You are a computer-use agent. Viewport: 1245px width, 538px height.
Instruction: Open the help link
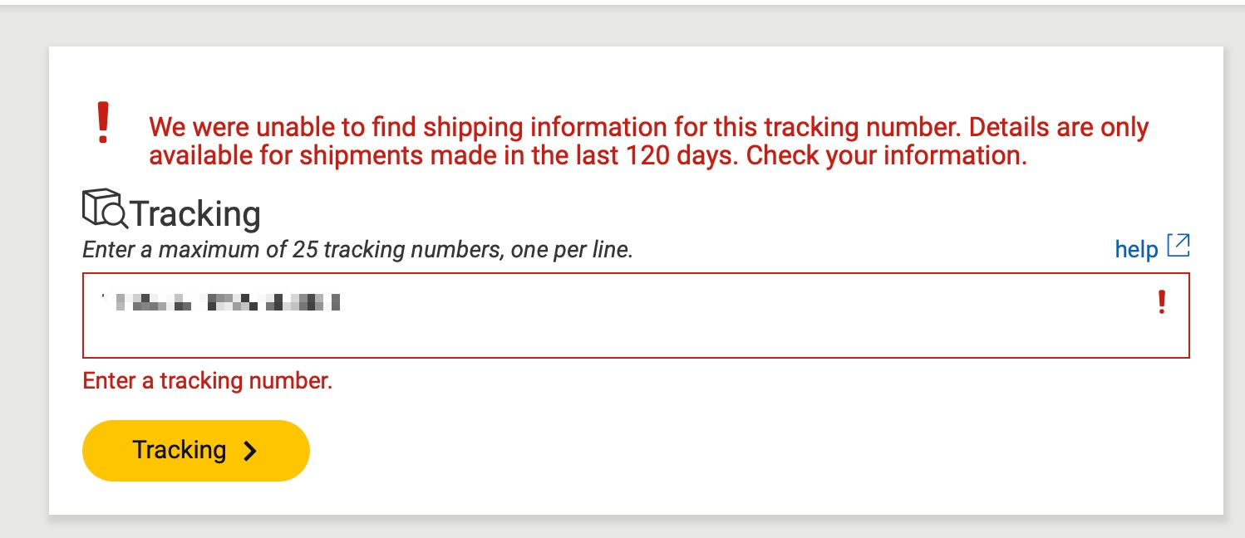1136,248
